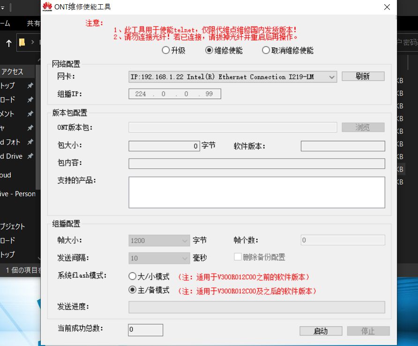Viewport: 418px width, 346px height.
Task: Click the 启动 start button
Action: (x=321, y=331)
